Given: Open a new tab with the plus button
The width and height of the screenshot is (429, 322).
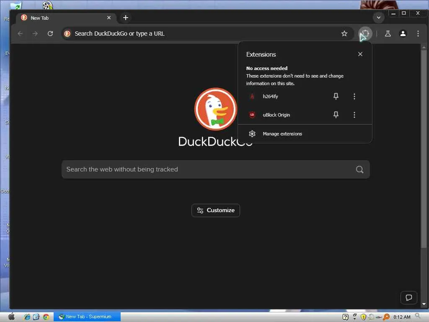Looking at the screenshot, I should pos(126,18).
